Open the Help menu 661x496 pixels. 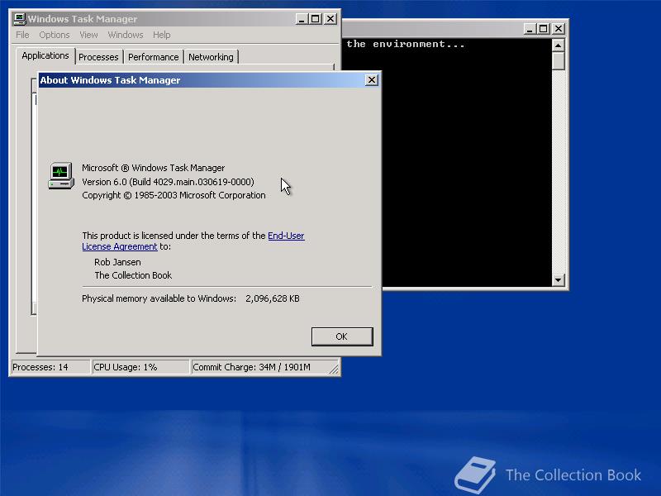coord(161,35)
